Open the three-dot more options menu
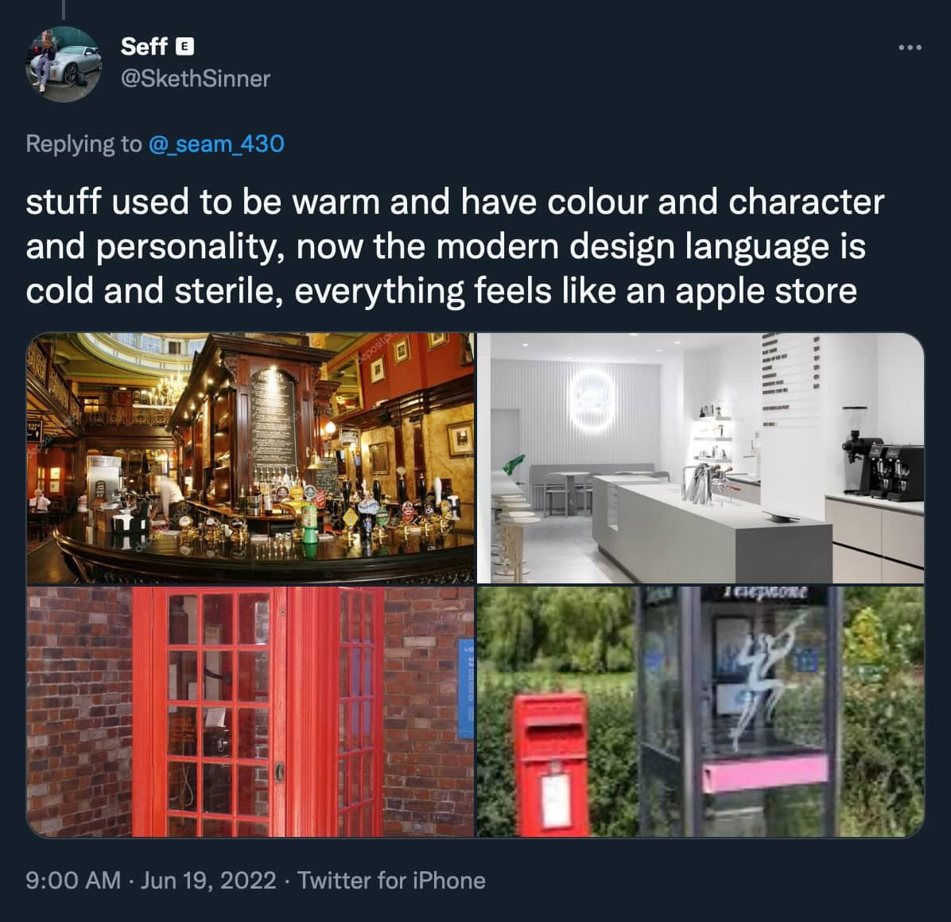 [910, 47]
